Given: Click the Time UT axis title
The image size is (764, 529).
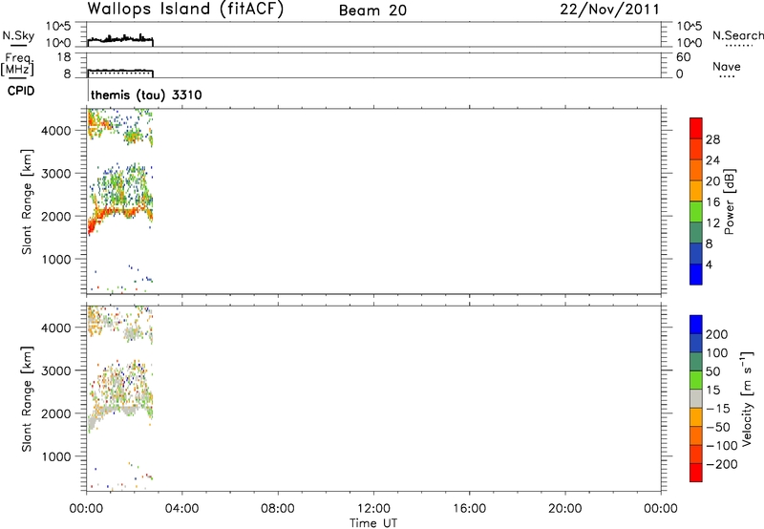Looking at the screenshot, I should 373,523.
